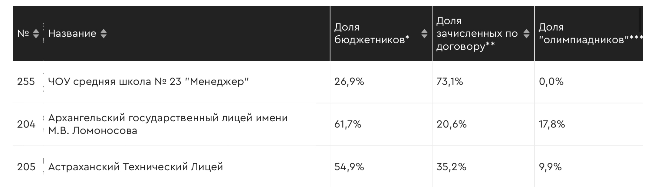Image resolution: width=651 pixels, height=187 pixels.
Task: Click the table scrollbar in the header's right edge
Action: coord(640,20)
